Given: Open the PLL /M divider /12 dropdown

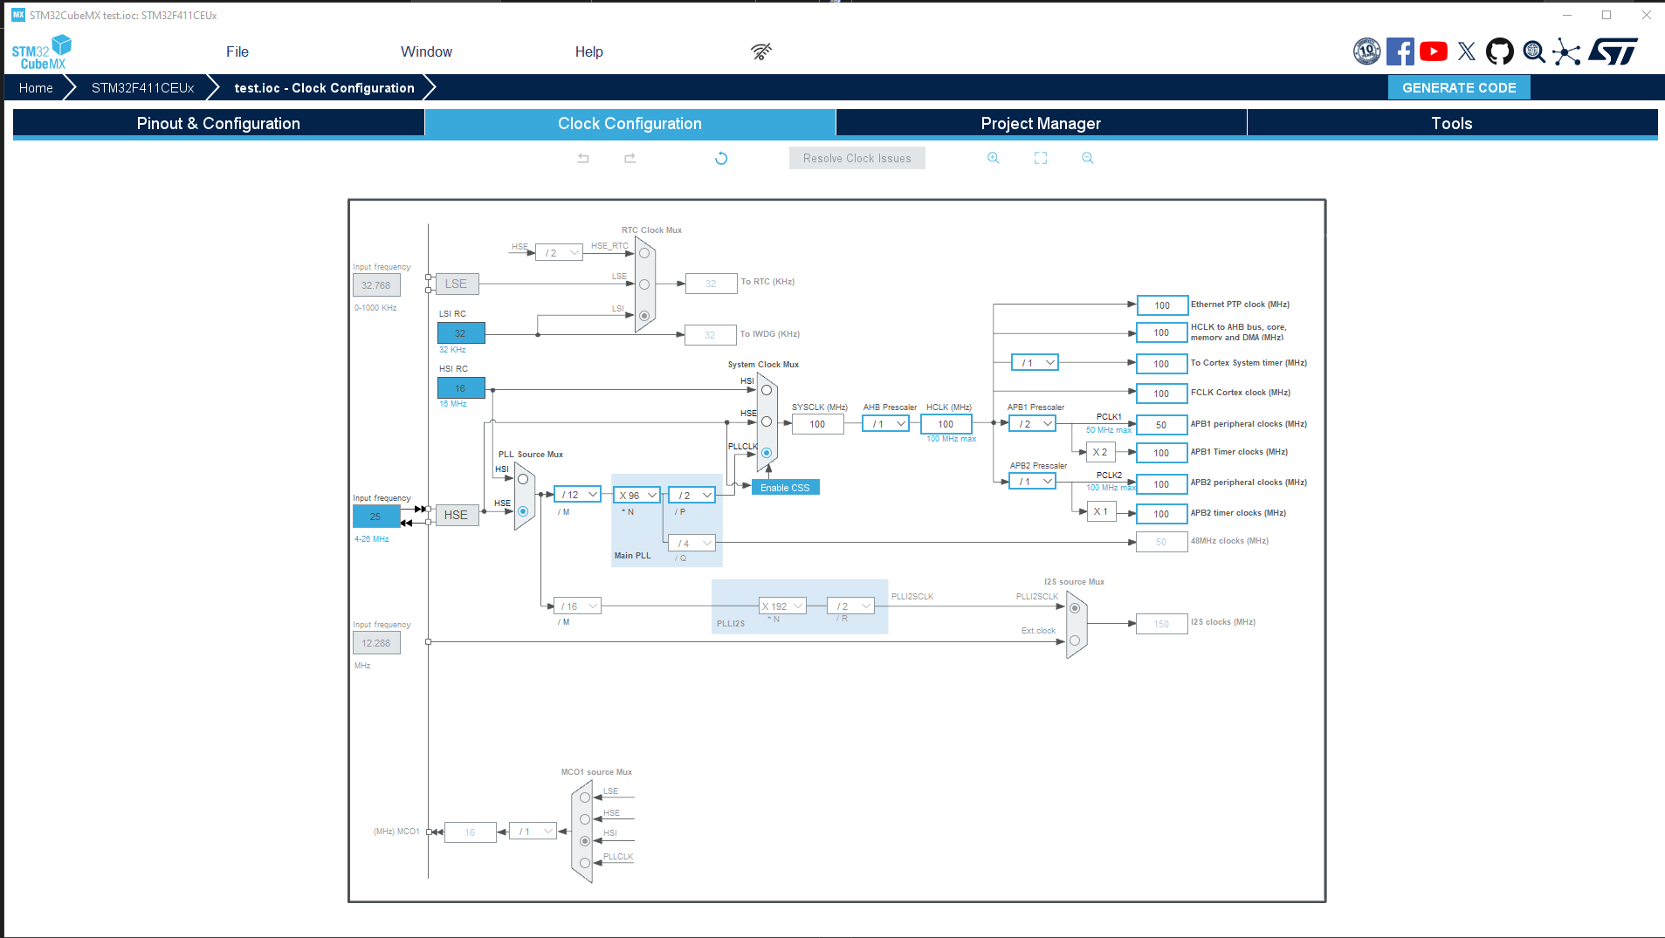Looking at the screenshot, I should click(x=577, y=495).
